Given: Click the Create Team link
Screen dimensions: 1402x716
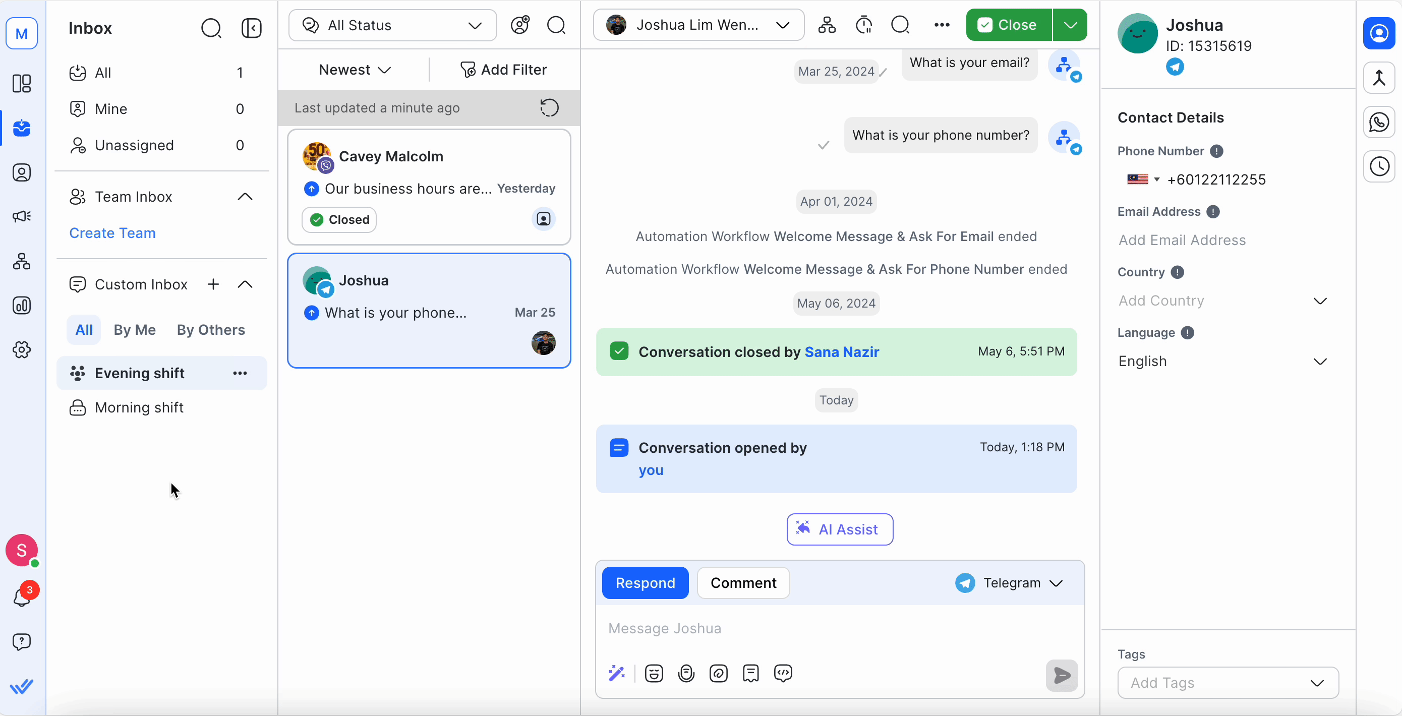Looking at the screenshot, I should (112, 233).
